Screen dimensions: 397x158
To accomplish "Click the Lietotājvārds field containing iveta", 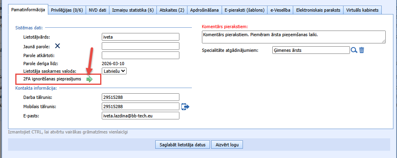I will (x=140, y=37).
